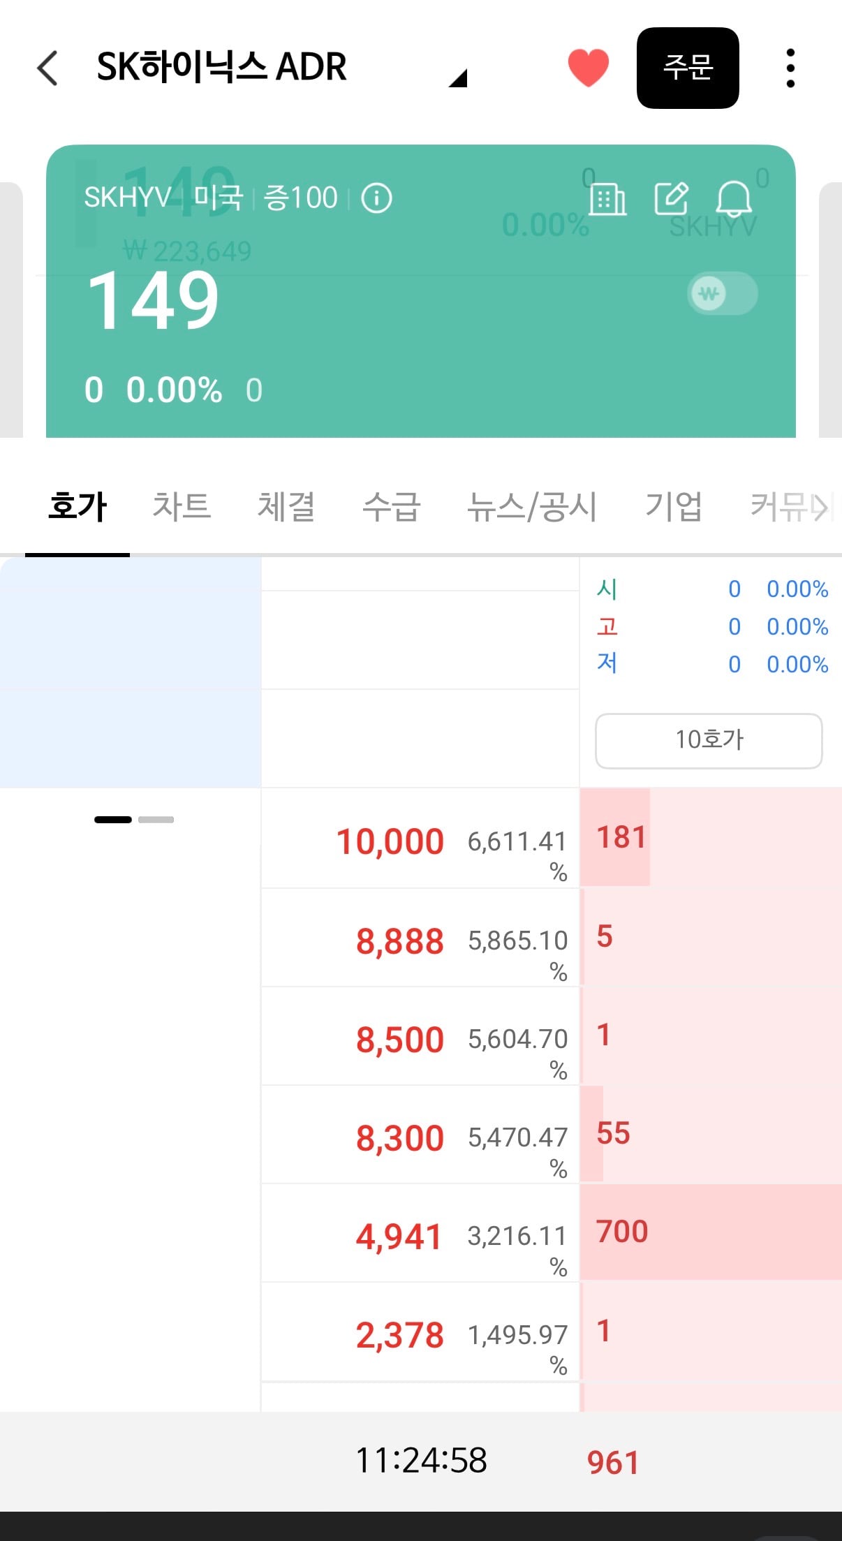Open the three-dot more options menu
Viewport: 842px width, 1541px height.
(x=790, y=68)
